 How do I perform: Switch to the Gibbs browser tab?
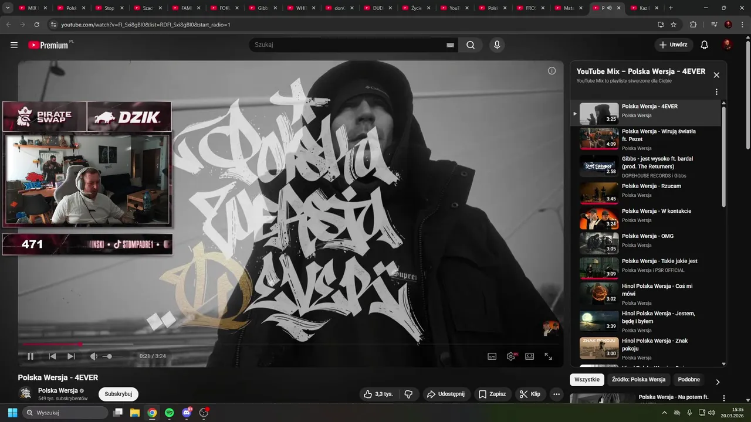264,8
